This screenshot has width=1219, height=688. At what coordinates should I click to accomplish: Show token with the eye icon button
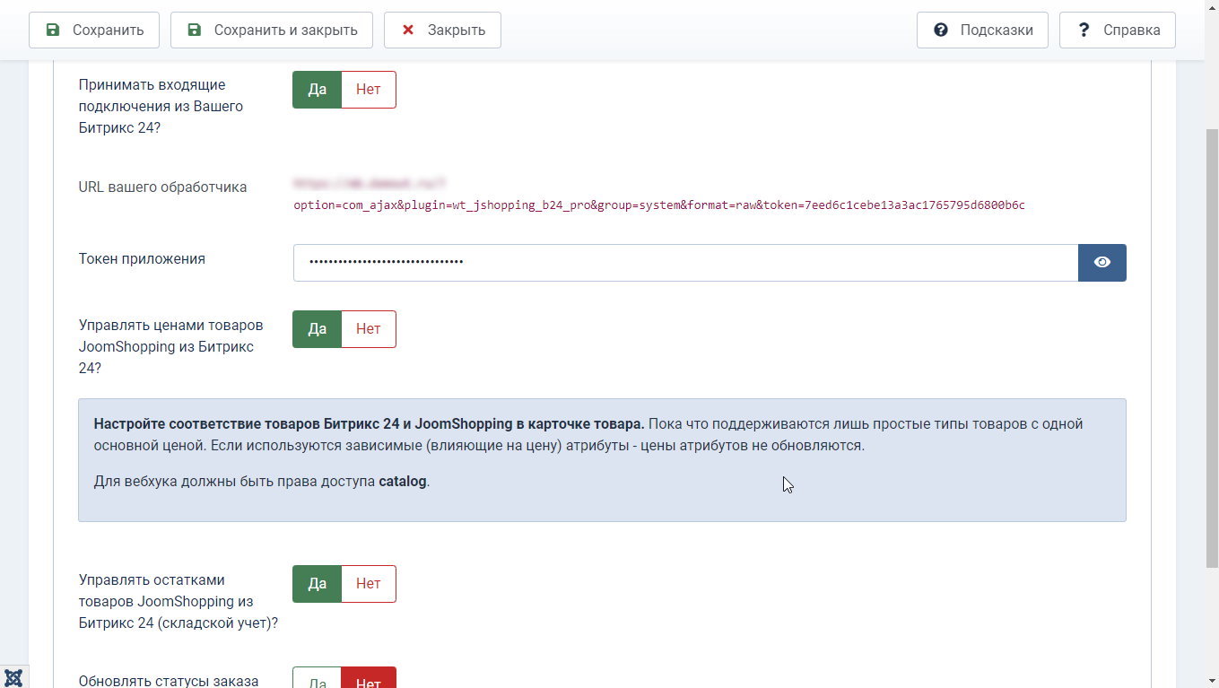point(1101,263)
